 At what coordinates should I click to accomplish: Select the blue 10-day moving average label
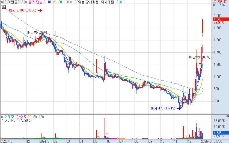(49, 2)
